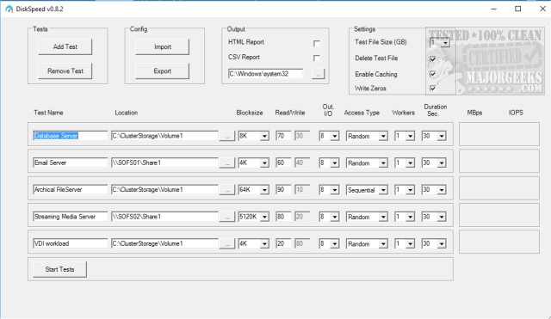The image size is (551, 319).
Task: Open Access Type dropdown for Archical FileServer
Action: click(383, 190)
